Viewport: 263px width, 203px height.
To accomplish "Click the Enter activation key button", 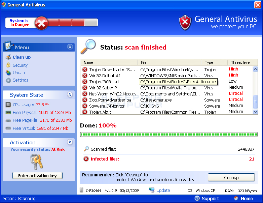I will coord(37,176).
